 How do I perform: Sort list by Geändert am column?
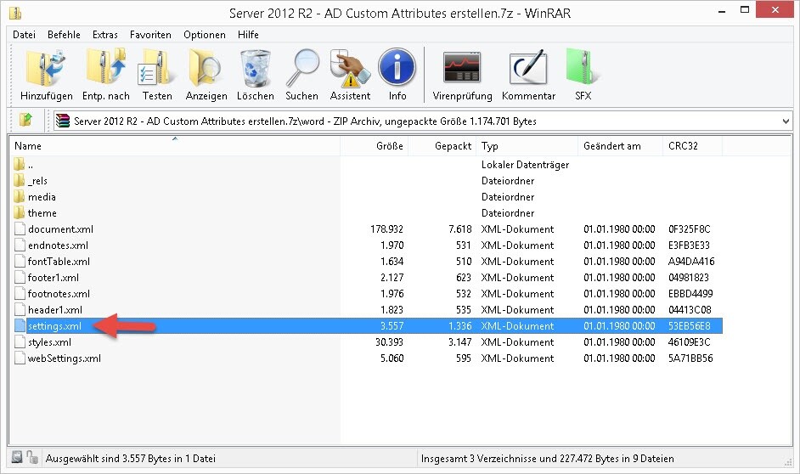pos(611,146)
